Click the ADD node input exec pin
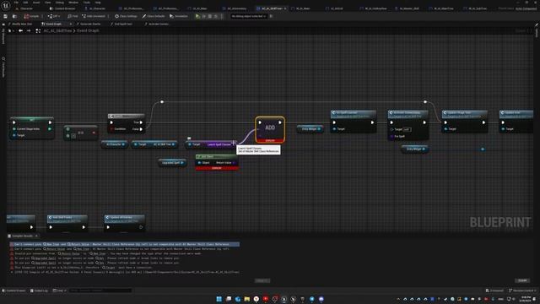Screen dimensions: 540x304 (260, 122)
